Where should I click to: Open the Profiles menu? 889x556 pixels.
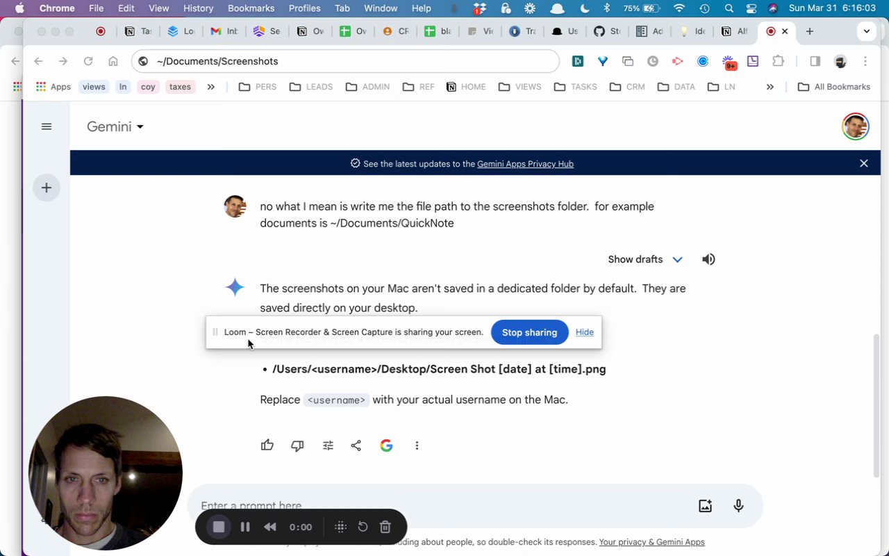tap(305, 8)
